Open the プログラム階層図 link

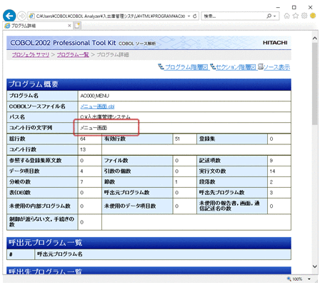186,67
